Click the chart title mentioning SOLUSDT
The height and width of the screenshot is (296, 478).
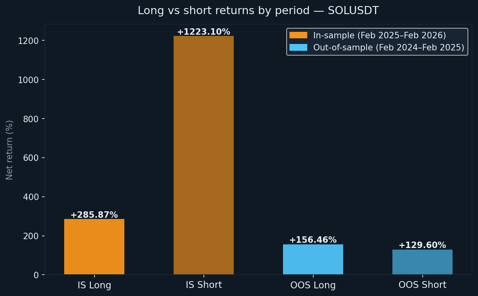point(258,11)
